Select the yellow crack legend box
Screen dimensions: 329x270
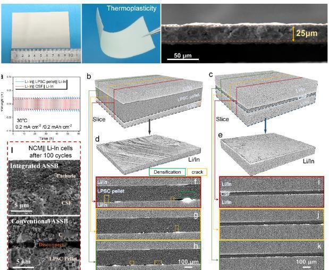[x=197, y=172]
